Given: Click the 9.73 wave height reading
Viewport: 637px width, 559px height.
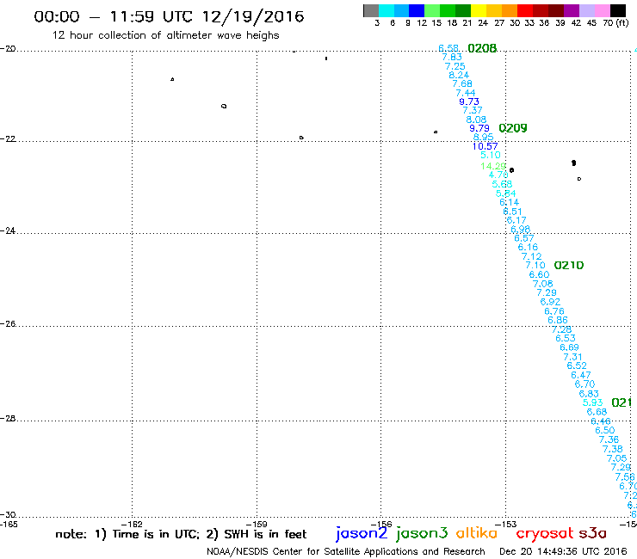Looking at the screenshot, I should pyautogui.click(x=469, y=101).
